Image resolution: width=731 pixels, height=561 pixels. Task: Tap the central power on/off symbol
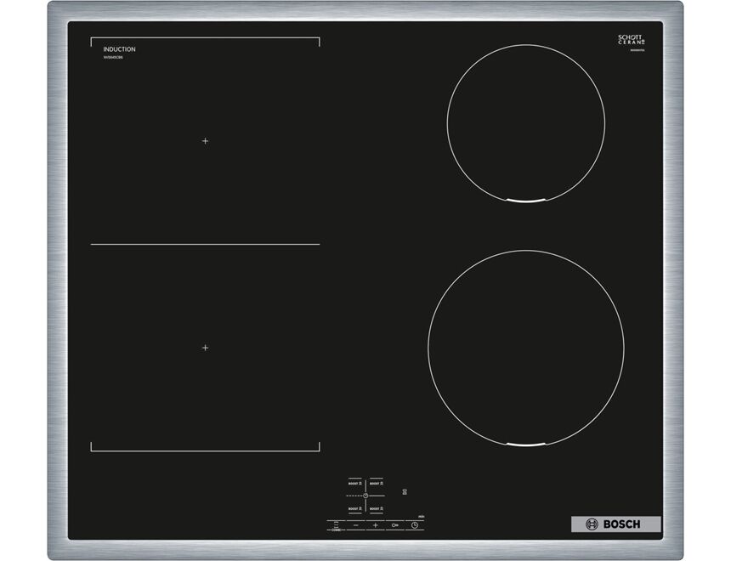point(365,496)
